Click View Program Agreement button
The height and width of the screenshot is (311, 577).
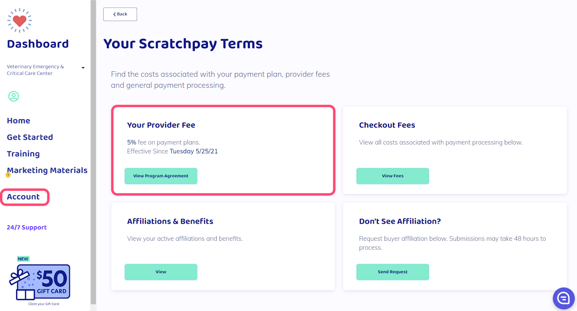pyautogui.click(x=161, y=176)
